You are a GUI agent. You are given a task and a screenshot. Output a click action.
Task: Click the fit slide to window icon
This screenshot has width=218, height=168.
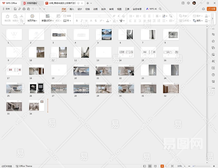point(172,166)
